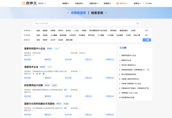Filter by 郑东新区 policy level
172x118 pixels.
click(x=113, y=31)
